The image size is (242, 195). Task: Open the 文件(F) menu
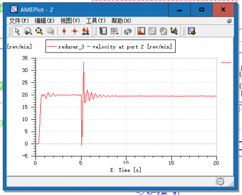(19, 21)
